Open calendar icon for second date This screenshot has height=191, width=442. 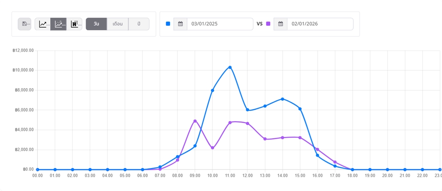point(280,24)
